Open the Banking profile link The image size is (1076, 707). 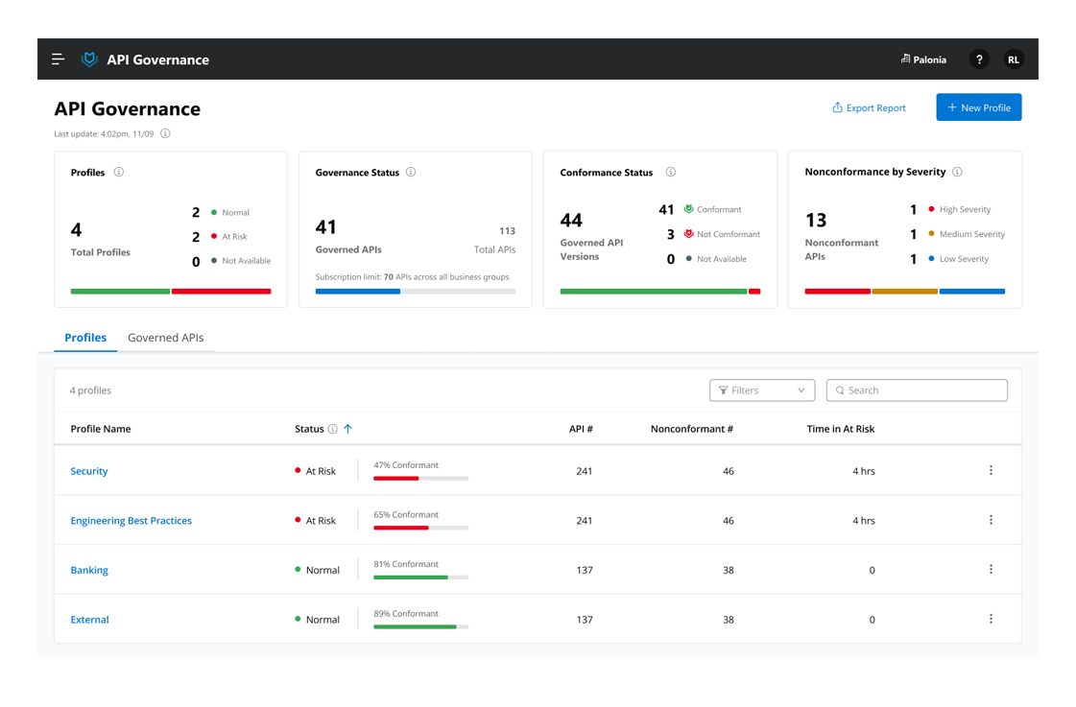tap(89, 570)
